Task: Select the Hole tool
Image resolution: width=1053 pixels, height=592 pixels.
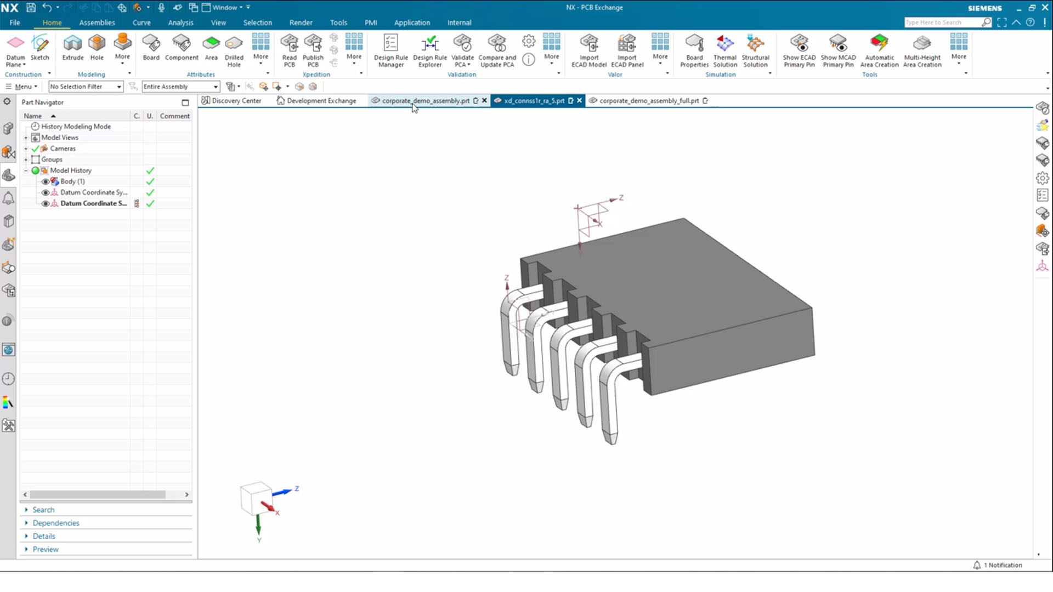Action: (97, 48)
